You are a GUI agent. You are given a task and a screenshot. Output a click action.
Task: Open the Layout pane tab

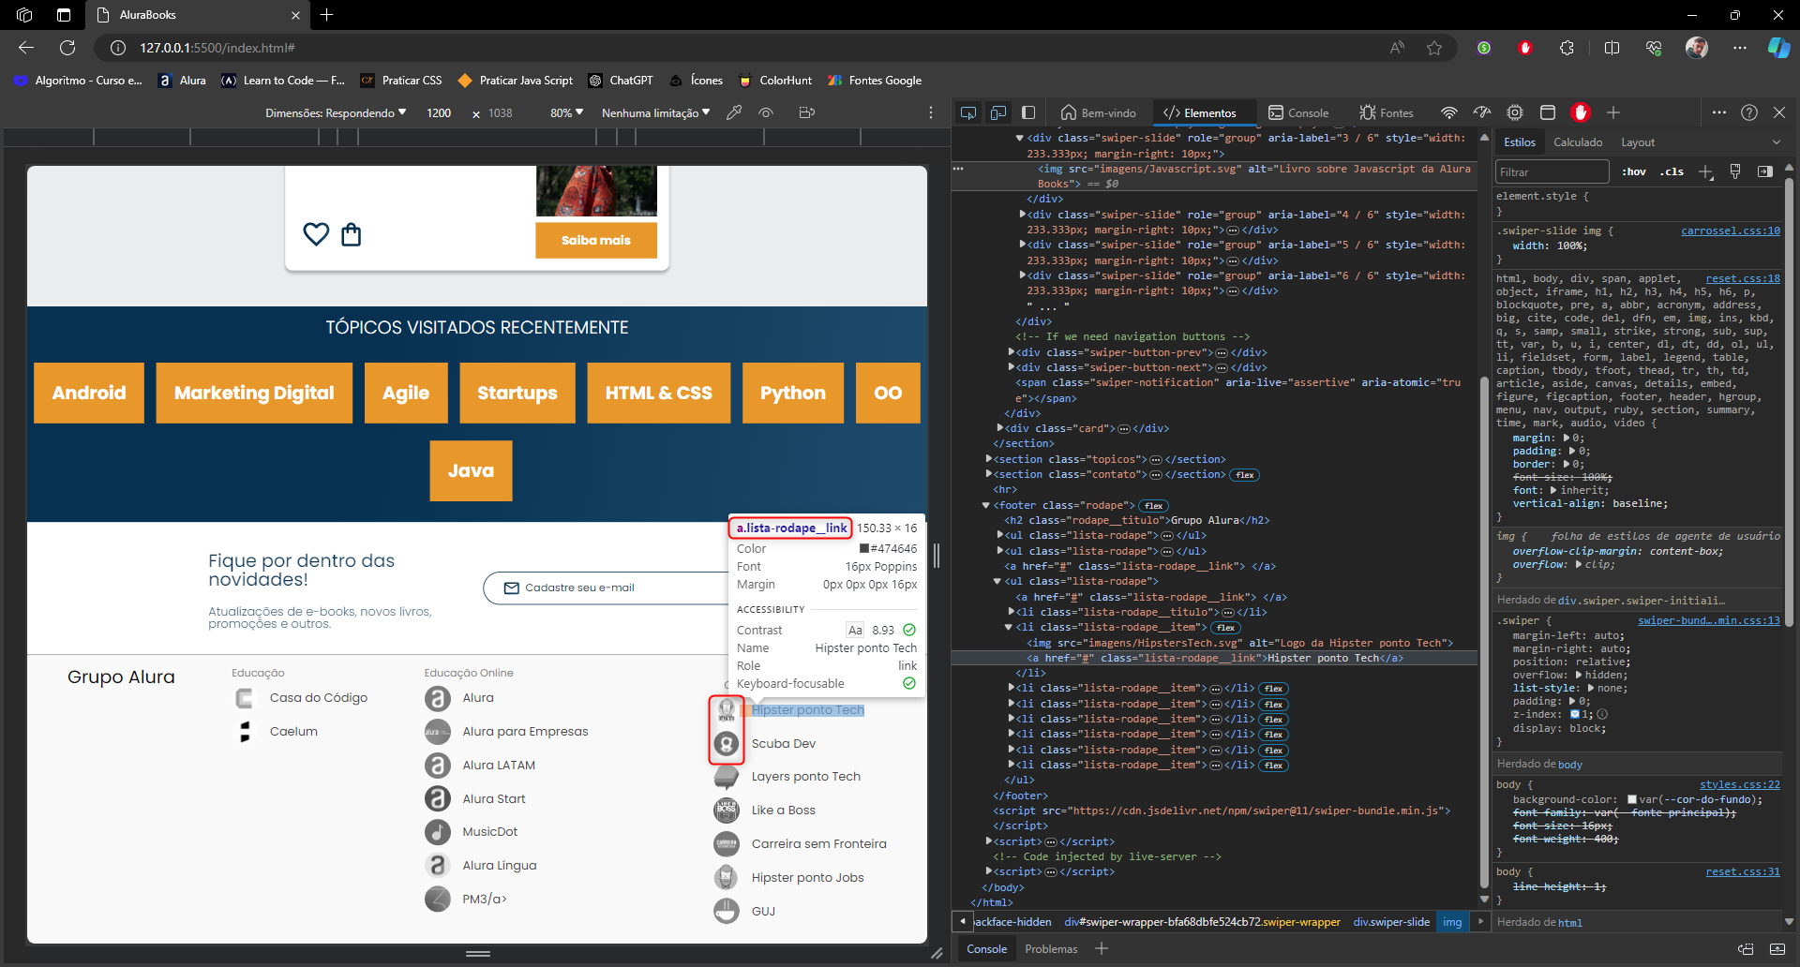point(1638,142)
